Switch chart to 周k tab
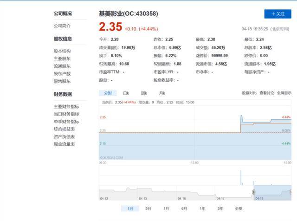Image resolution: width=297 pixels, height=221 pixels. pyautogui.click(x=144, y=93)
